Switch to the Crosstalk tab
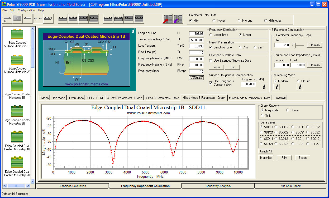Image resolution: width=329 pixels, height=198 pixels. point(280,98)
